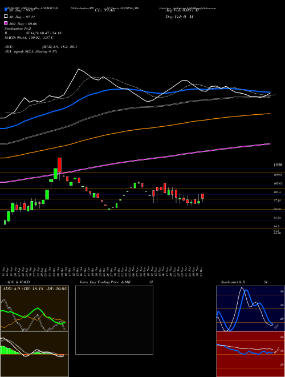Click the 'Avg Vol: 0.037 M' label

tap(182, 10)
